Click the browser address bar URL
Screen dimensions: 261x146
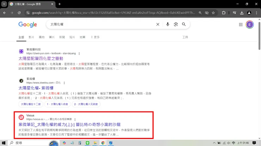click(113, 13)
